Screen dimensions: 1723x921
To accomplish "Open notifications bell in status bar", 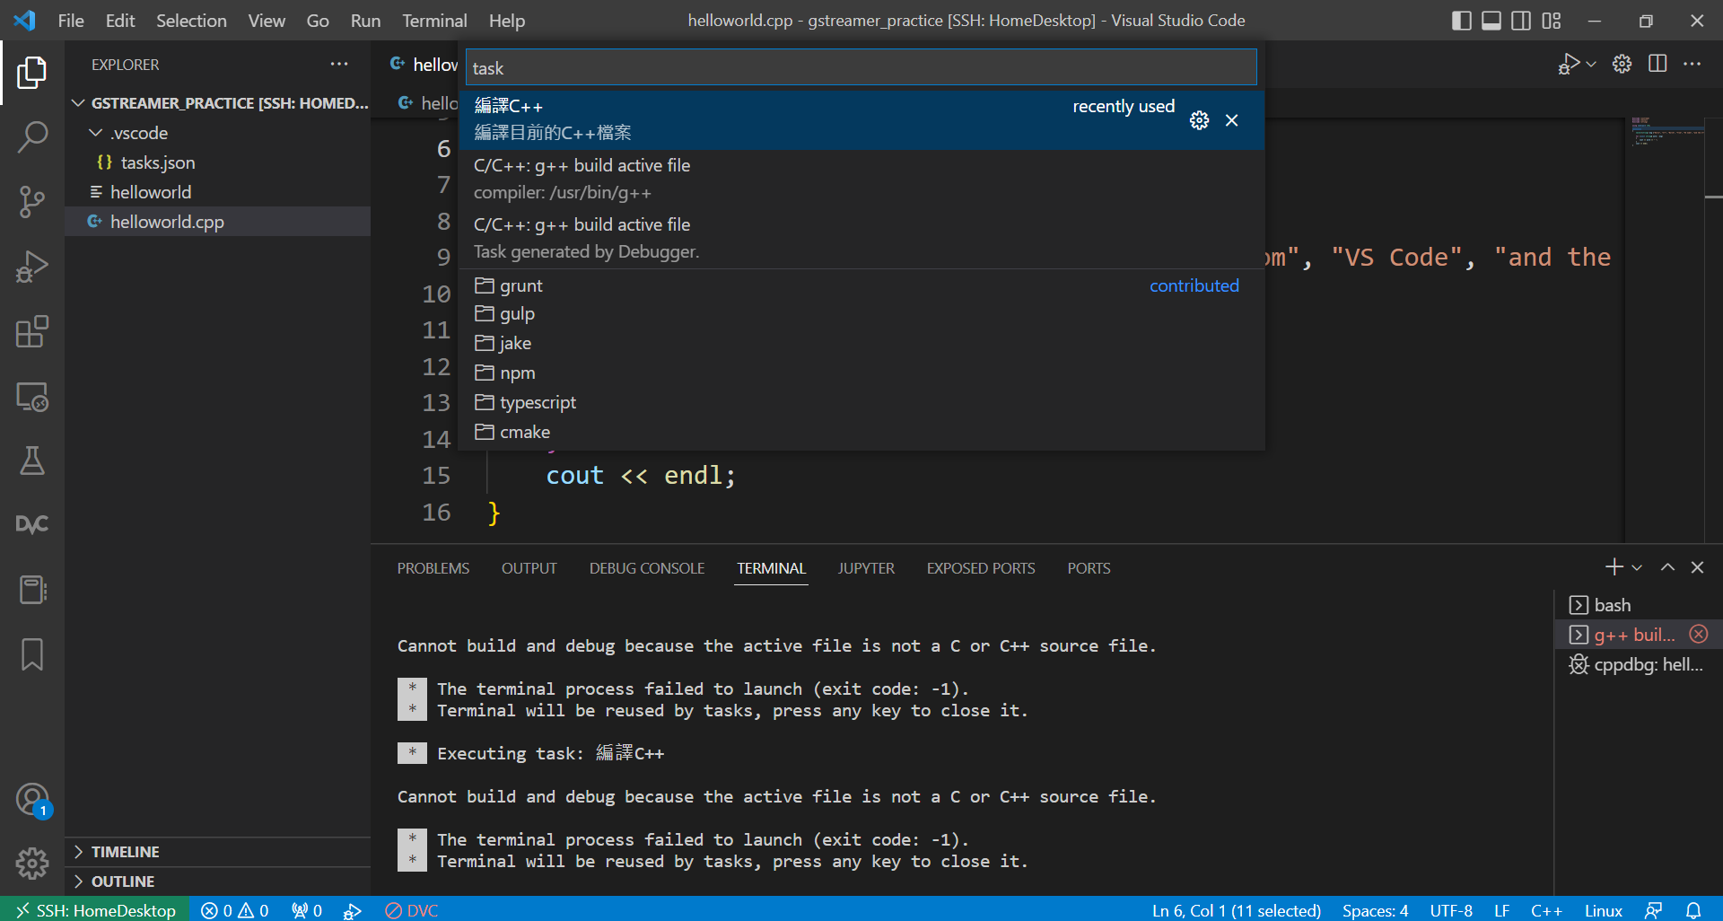I will 1693,910.
